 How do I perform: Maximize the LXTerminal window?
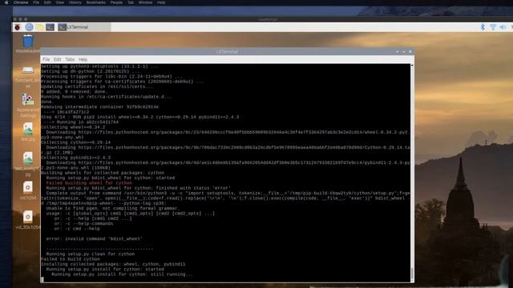(404, 51)
